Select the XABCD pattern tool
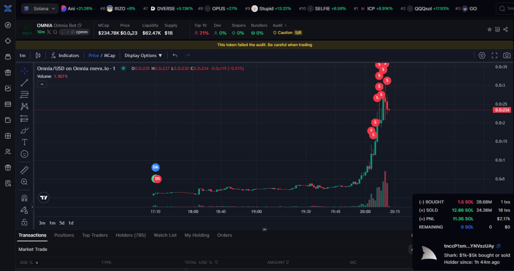 coord(24,106)
